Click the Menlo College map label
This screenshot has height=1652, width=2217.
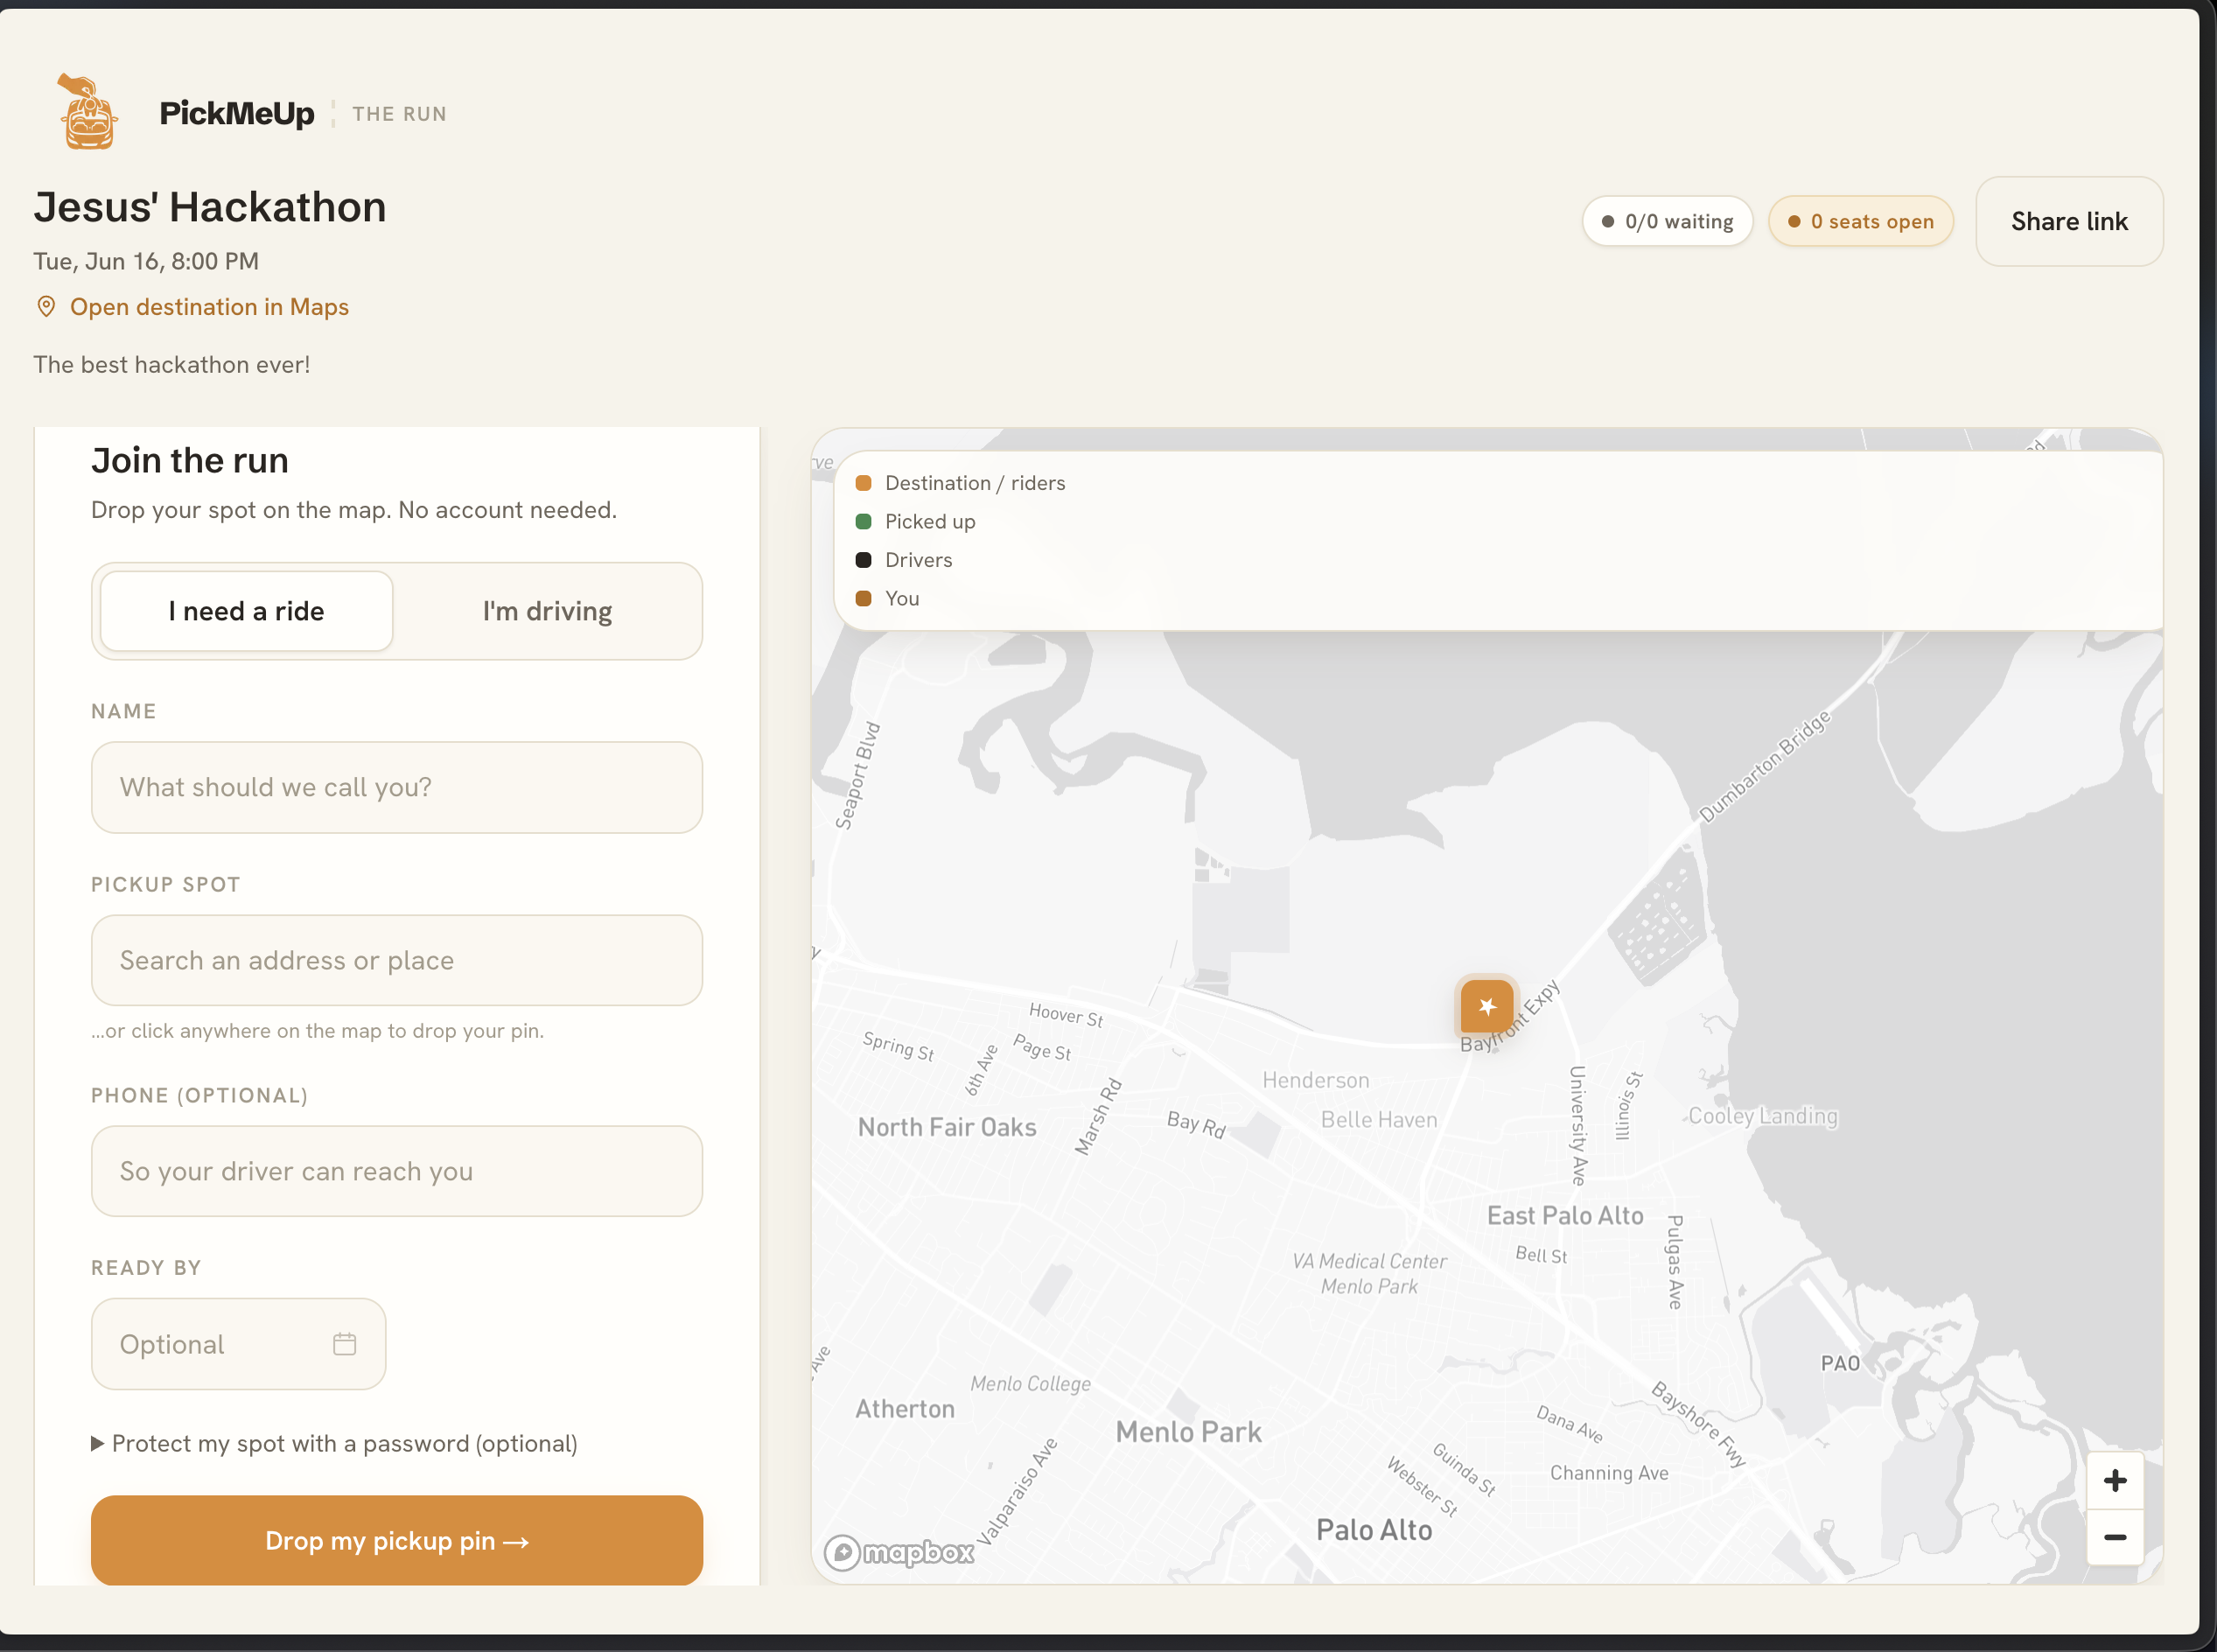coord(1030,1384)
